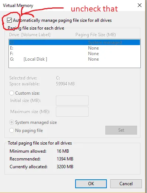The image size is (147, 193).
Task: Click the Drive [Volume Label] header
Action: click(x=30, y=35)
